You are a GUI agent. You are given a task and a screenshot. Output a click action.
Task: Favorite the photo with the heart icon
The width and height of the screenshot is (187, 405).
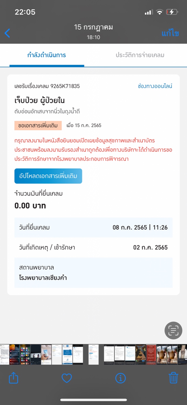(x=67, y=378)
